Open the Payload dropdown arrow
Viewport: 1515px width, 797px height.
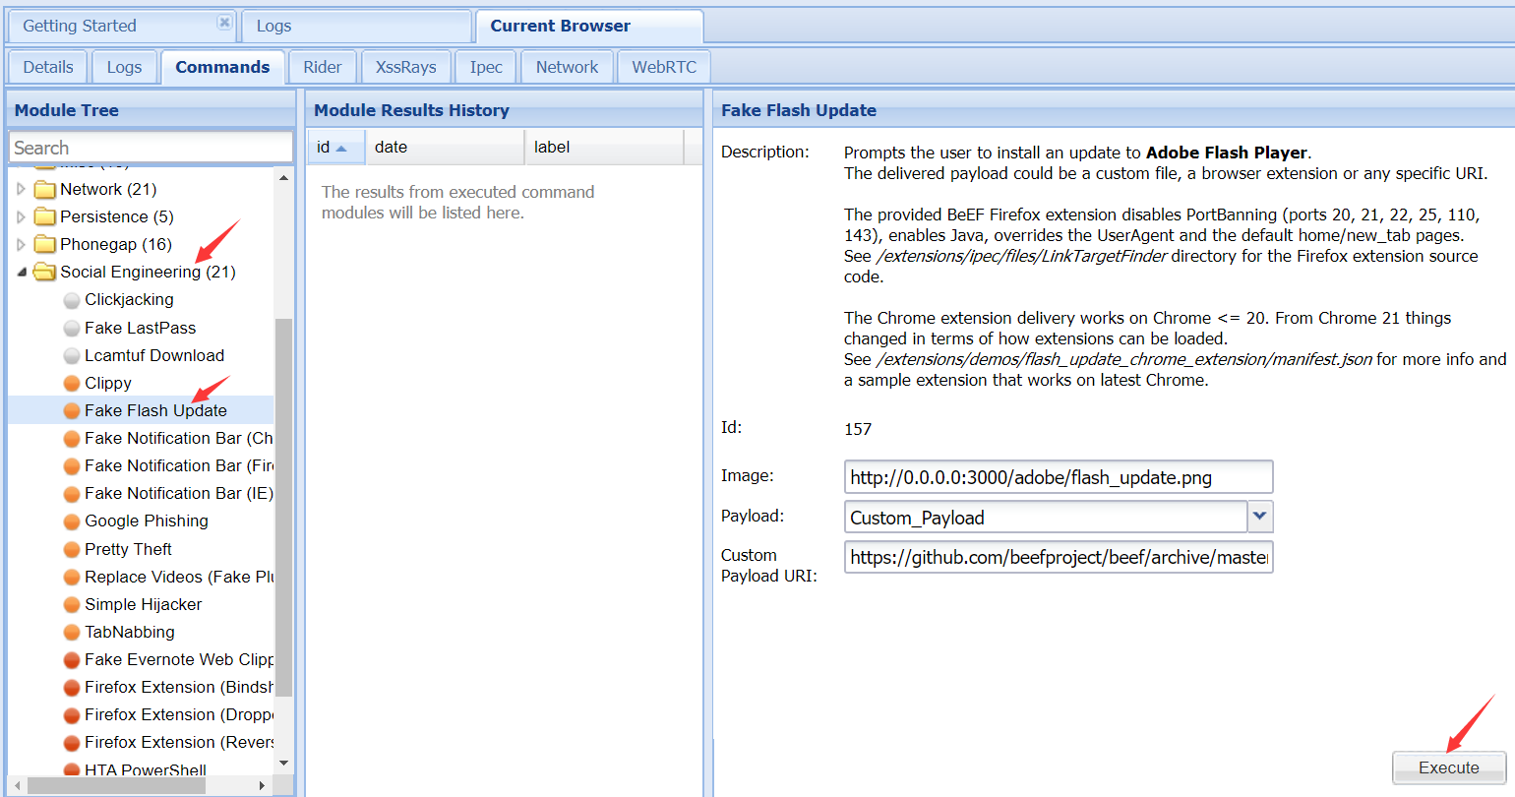(x=1260, y=517)
